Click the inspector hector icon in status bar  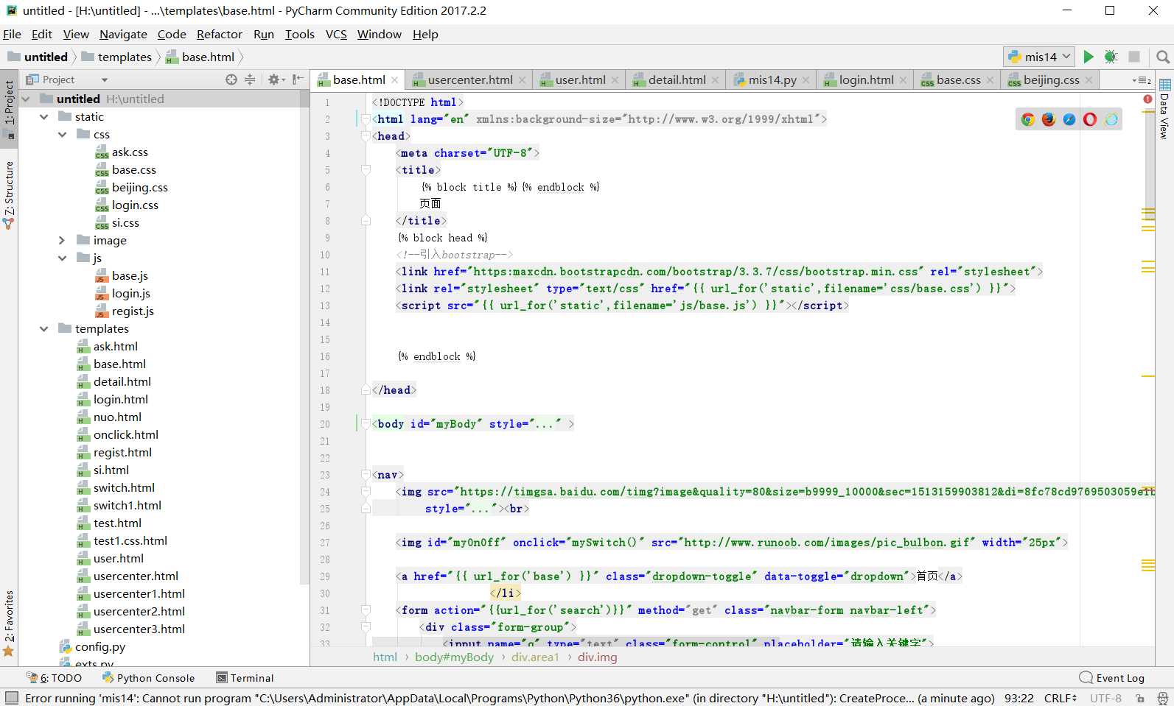pyautogui.click(x=1163, y=698)
